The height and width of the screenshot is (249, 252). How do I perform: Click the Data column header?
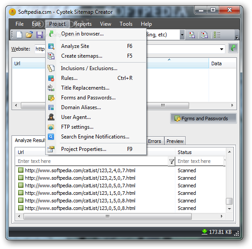pos(223,63)
